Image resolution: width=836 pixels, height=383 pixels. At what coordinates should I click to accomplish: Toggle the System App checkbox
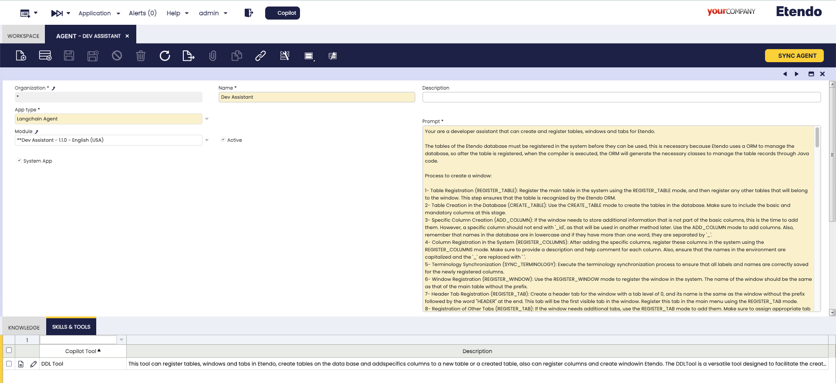click(x=19, y=160)
